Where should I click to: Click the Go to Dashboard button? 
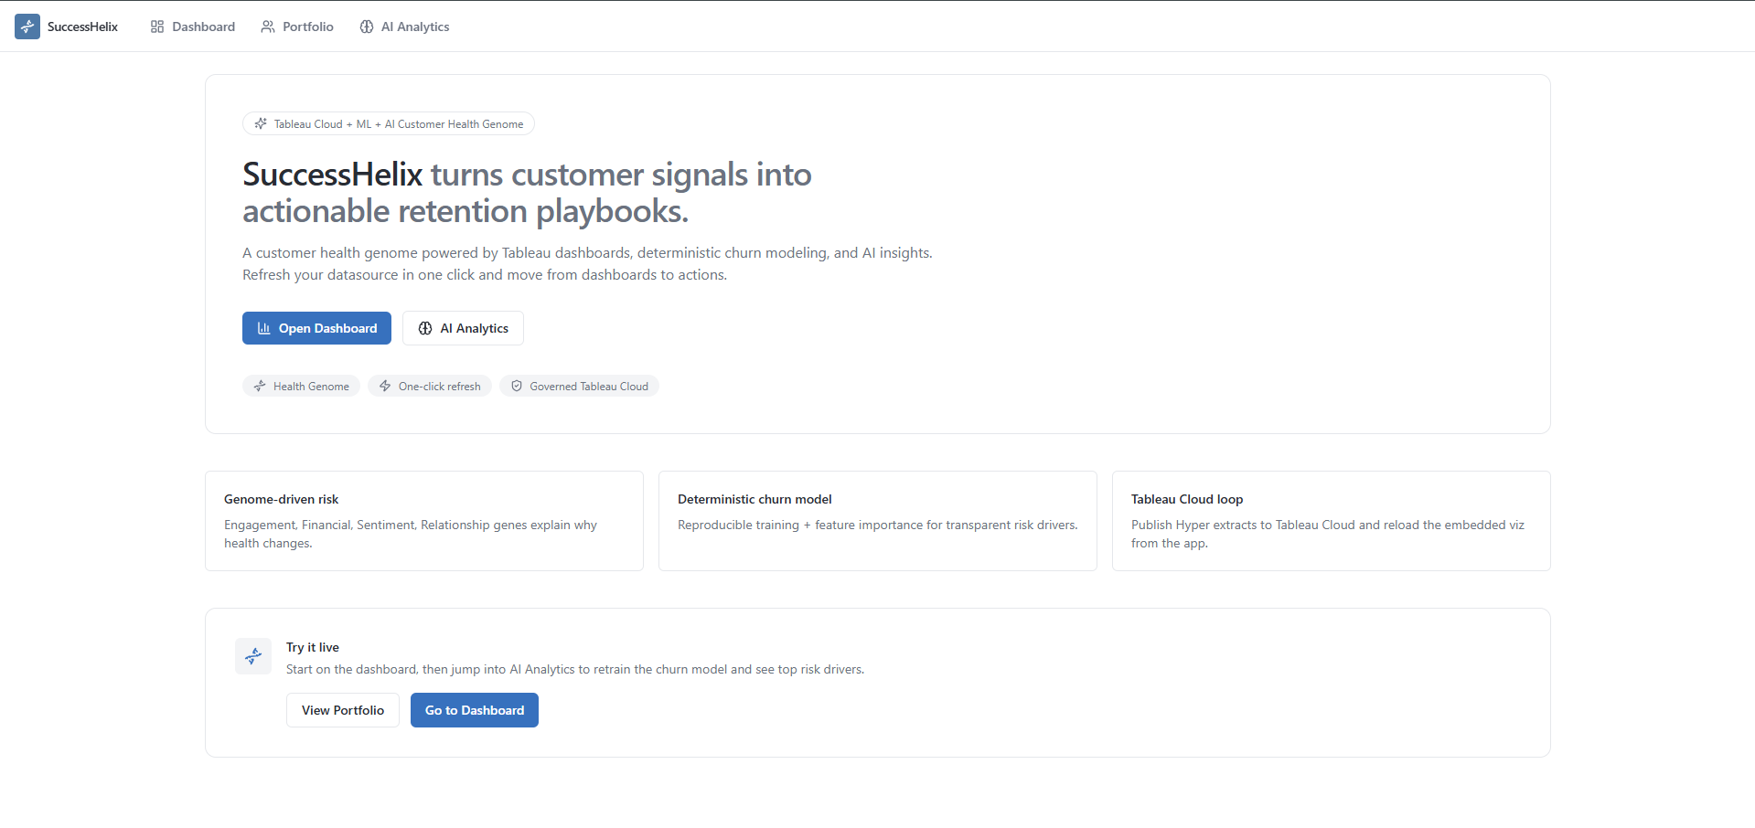click(475, 710)
